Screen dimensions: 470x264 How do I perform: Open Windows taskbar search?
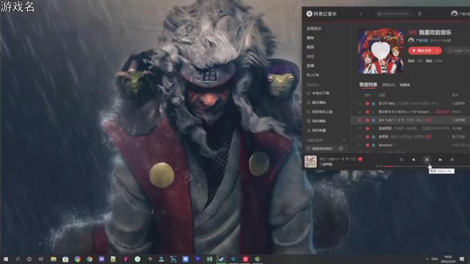point(18,259)
